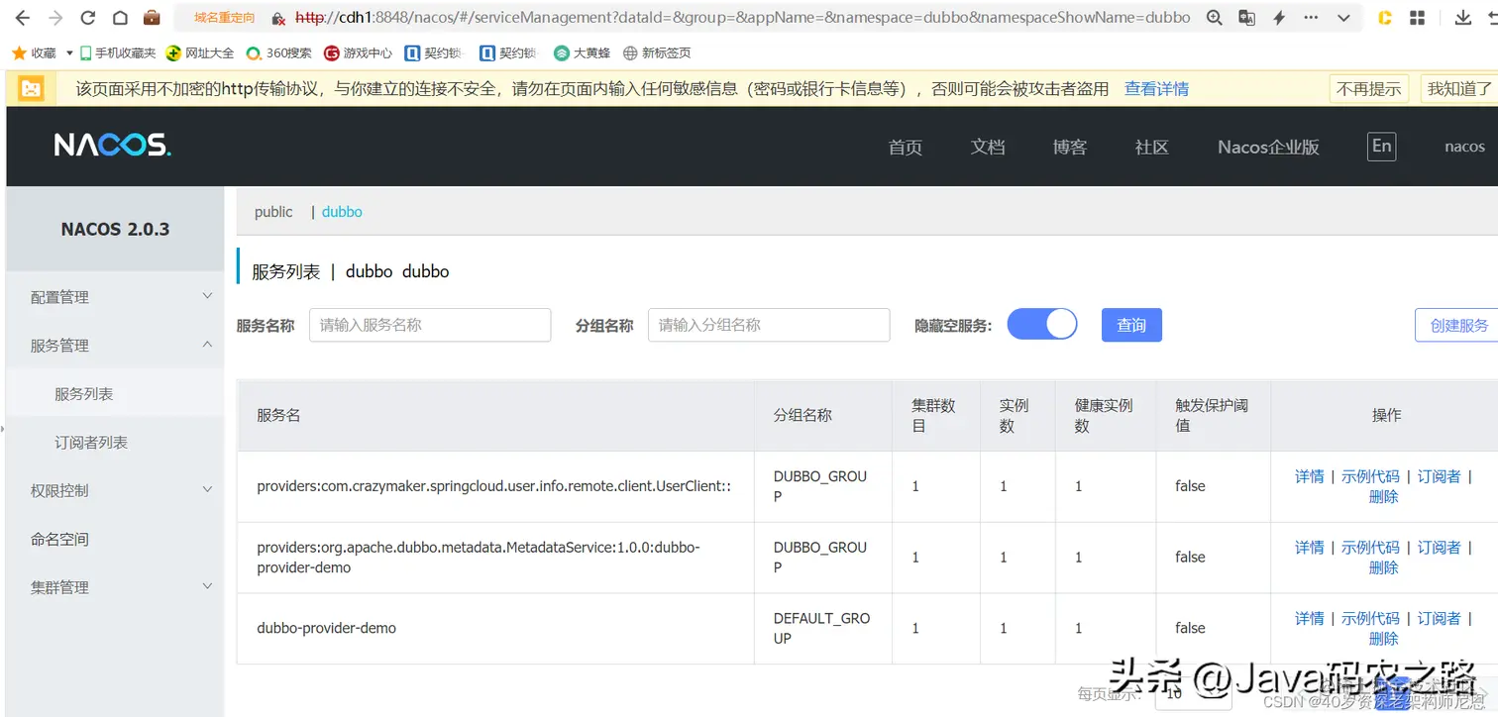Open the browser home page icon
Viewport: 1498px width, 717px height.
(120, 18)
